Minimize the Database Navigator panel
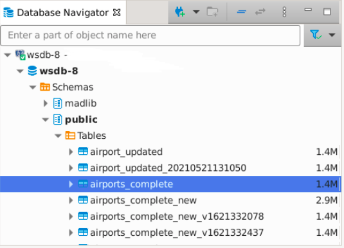The image size is (344, 248). 308,10
